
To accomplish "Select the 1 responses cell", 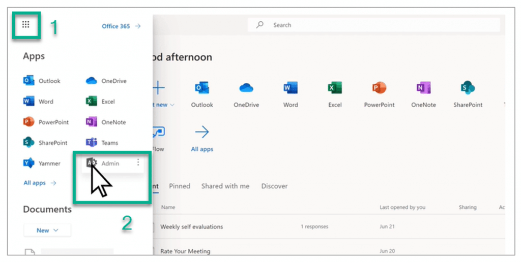I will coord(314,226).
